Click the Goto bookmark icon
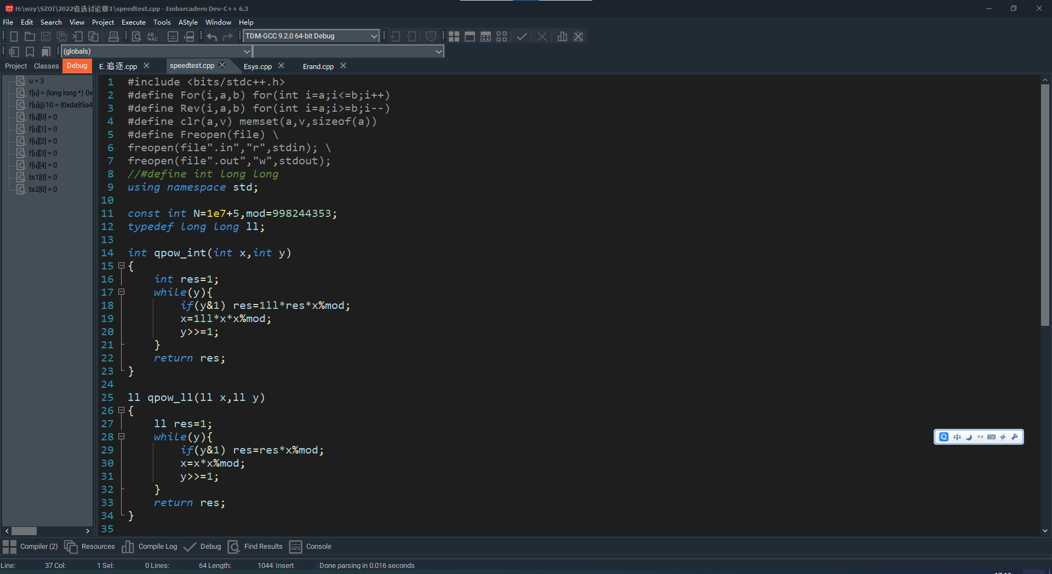Screen dimensions: 1052x574 46,51
